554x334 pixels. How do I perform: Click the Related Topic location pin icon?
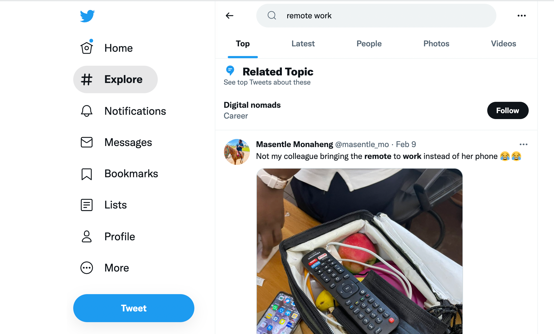click(230, 71)
